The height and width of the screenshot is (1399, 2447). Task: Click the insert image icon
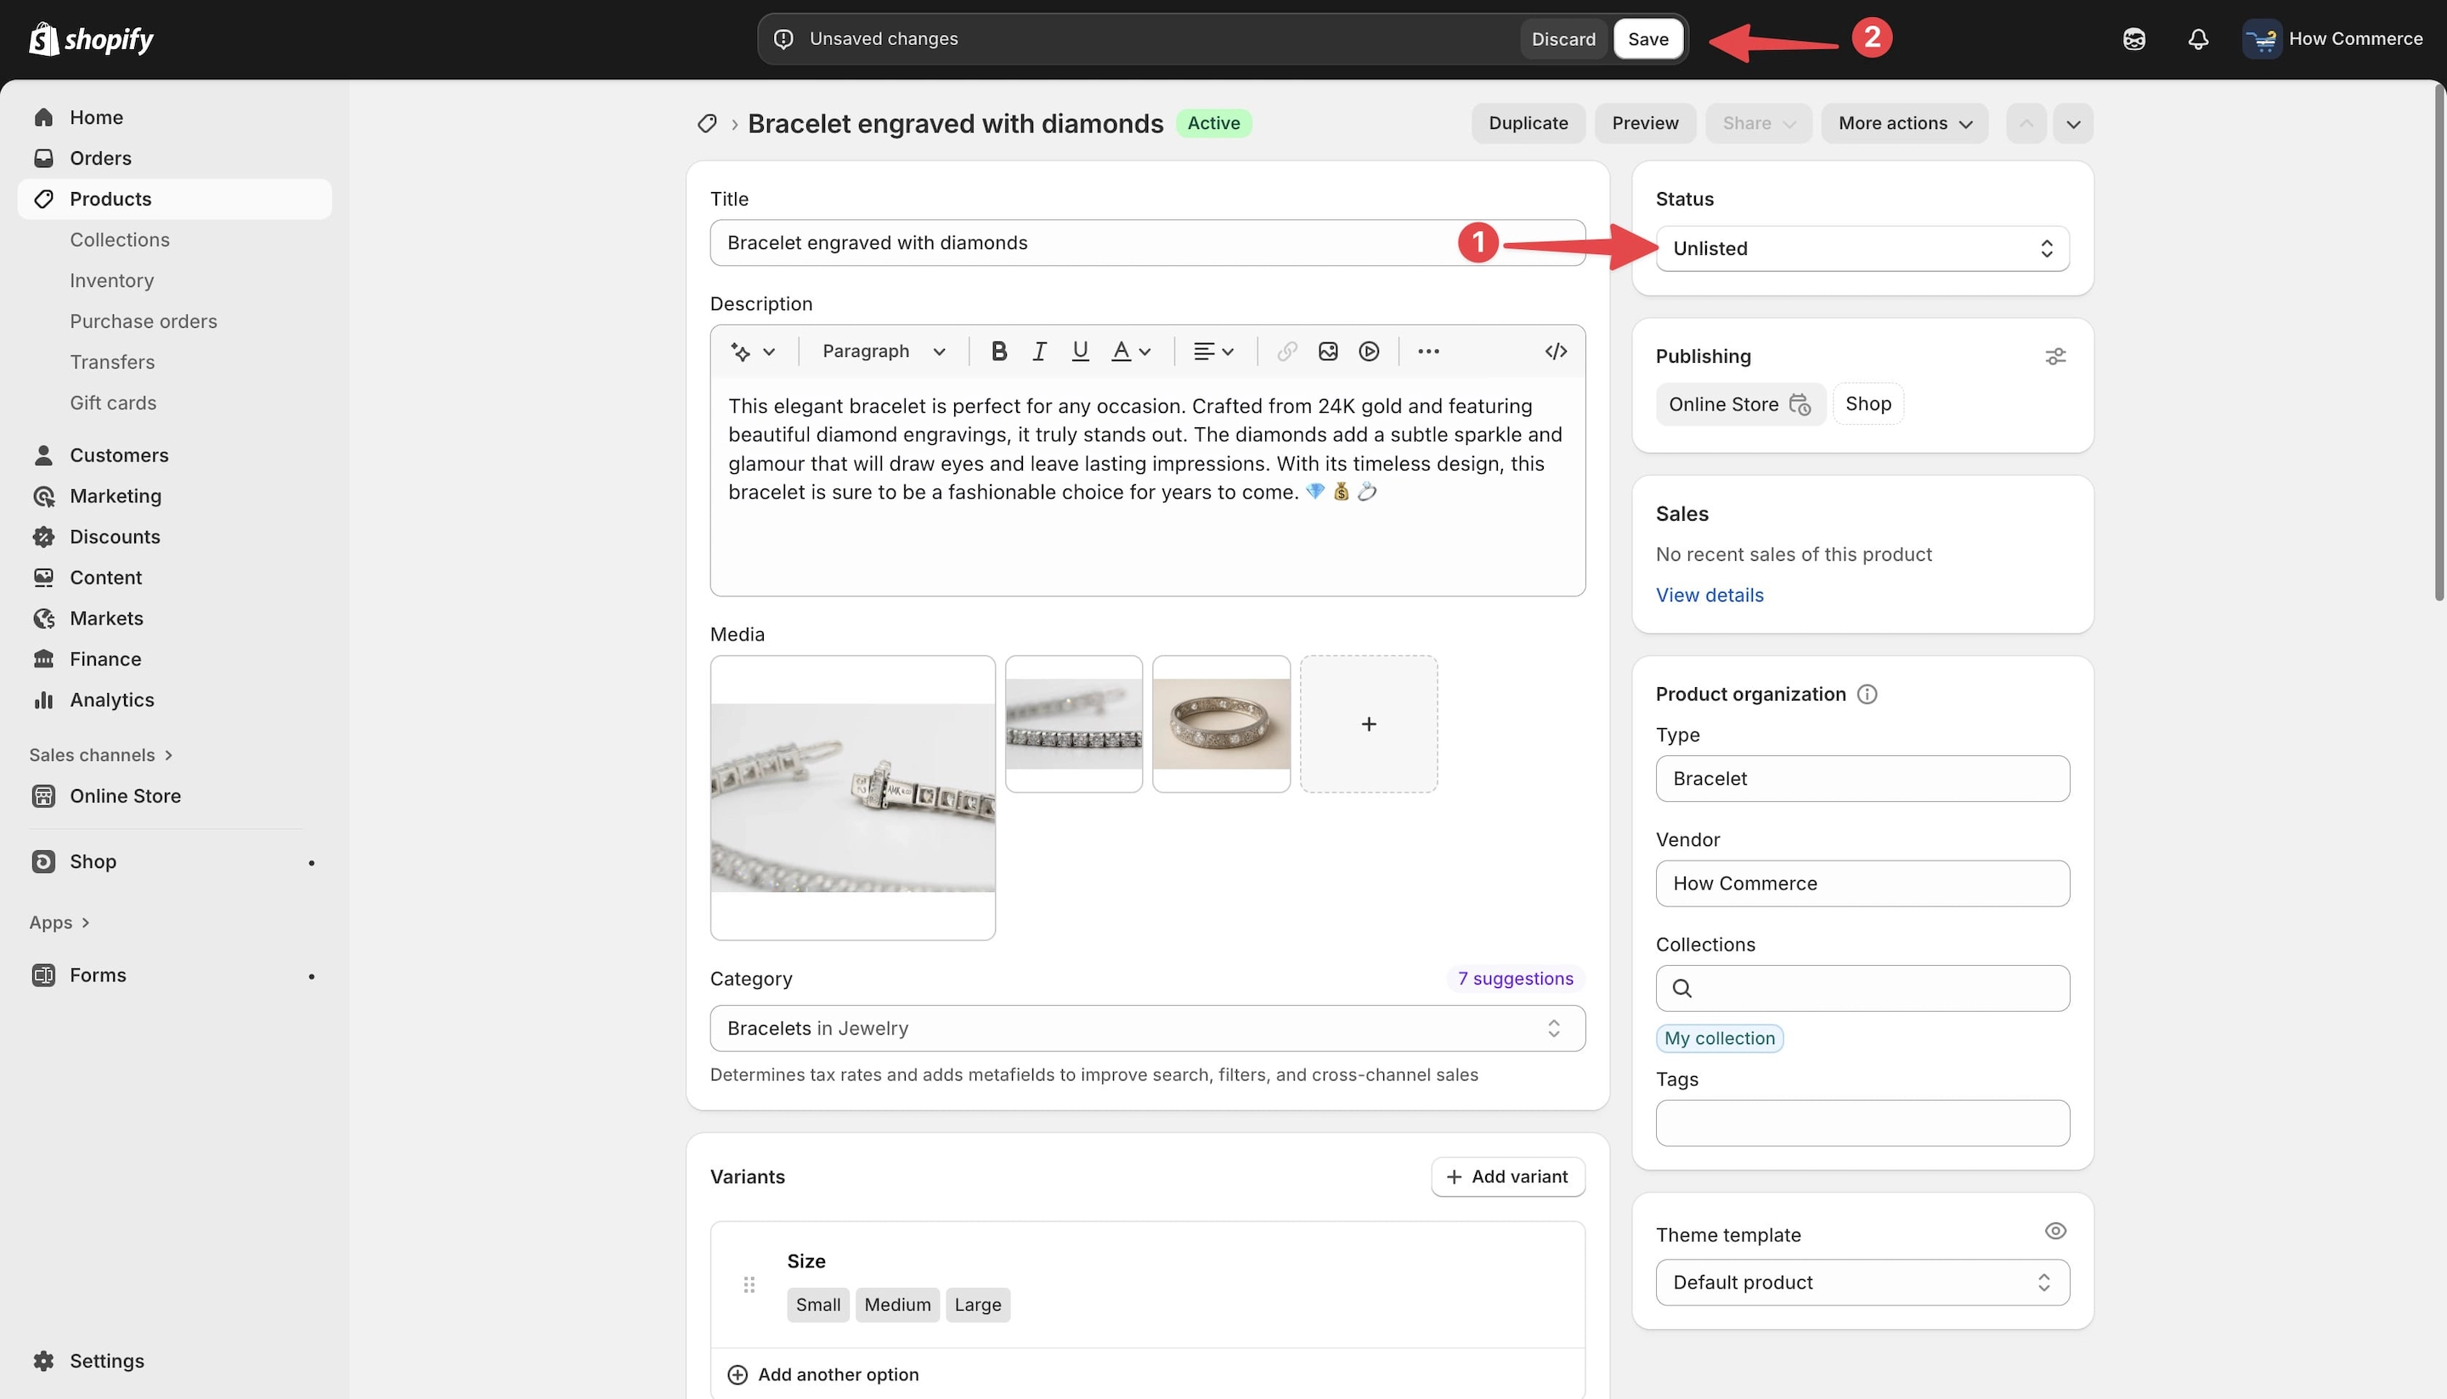pyautogui.click(x=1328, y=352)
